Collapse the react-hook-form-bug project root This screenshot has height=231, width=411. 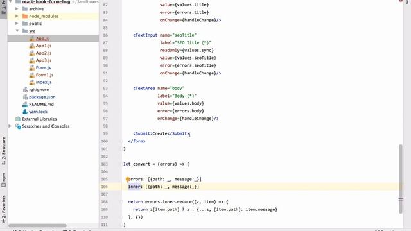pos(10,1)
